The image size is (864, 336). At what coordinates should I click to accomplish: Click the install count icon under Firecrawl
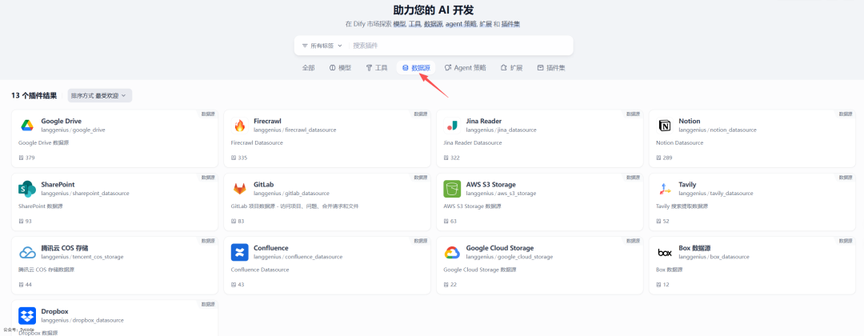(x=234, y=158)
